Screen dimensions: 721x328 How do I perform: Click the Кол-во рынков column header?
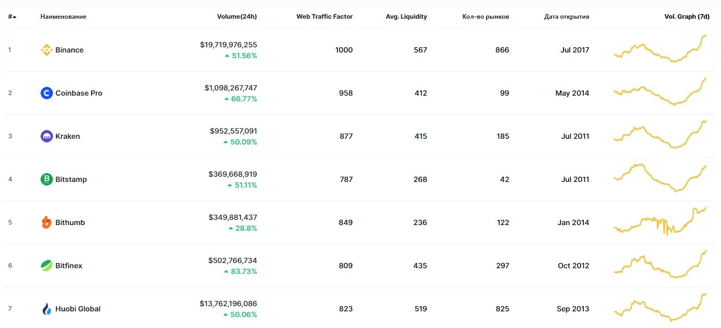click(x=486, y=17)
